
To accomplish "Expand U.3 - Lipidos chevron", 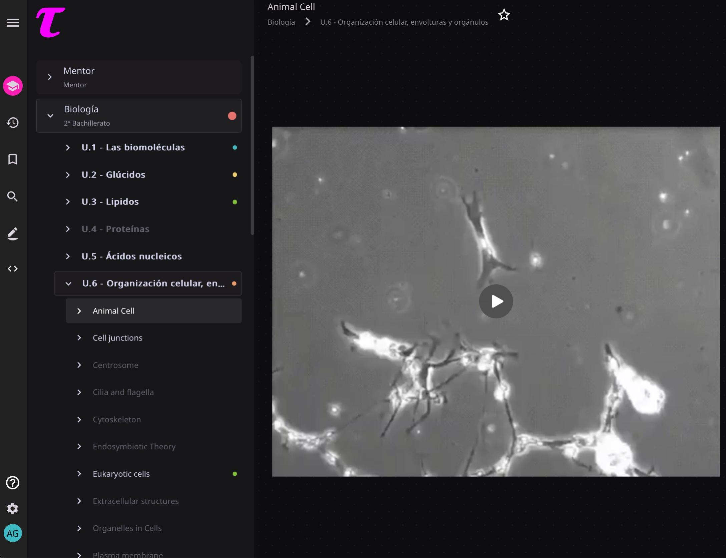I will tap(68, 202).
